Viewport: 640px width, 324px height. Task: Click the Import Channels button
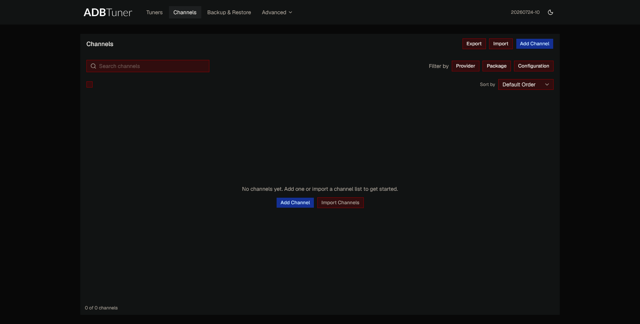coord(340,203)
